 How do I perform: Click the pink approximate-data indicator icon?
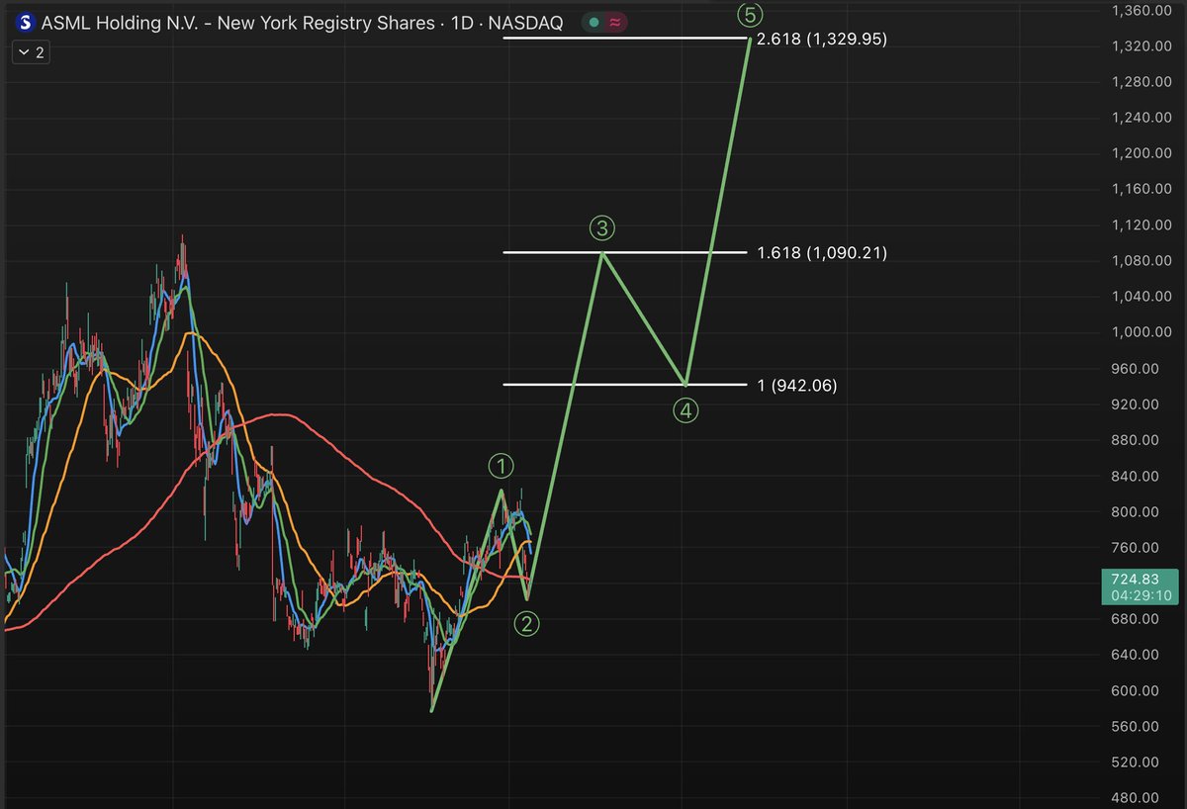point(615,22)
